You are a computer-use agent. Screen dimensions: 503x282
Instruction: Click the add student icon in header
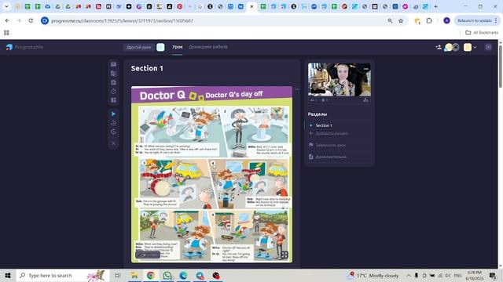pos(439,47)
